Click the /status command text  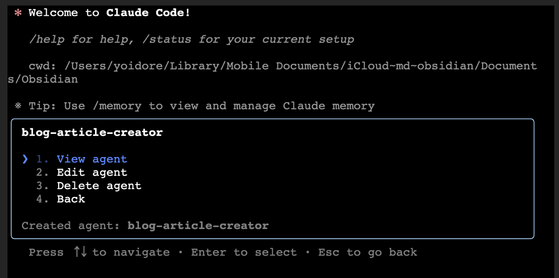coord(166,39)
